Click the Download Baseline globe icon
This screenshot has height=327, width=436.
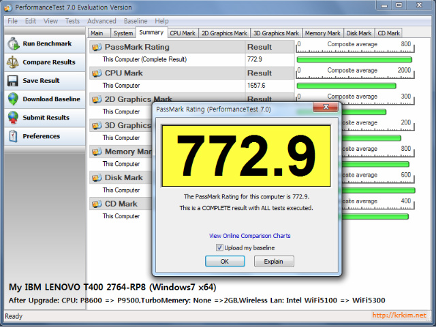13,99
